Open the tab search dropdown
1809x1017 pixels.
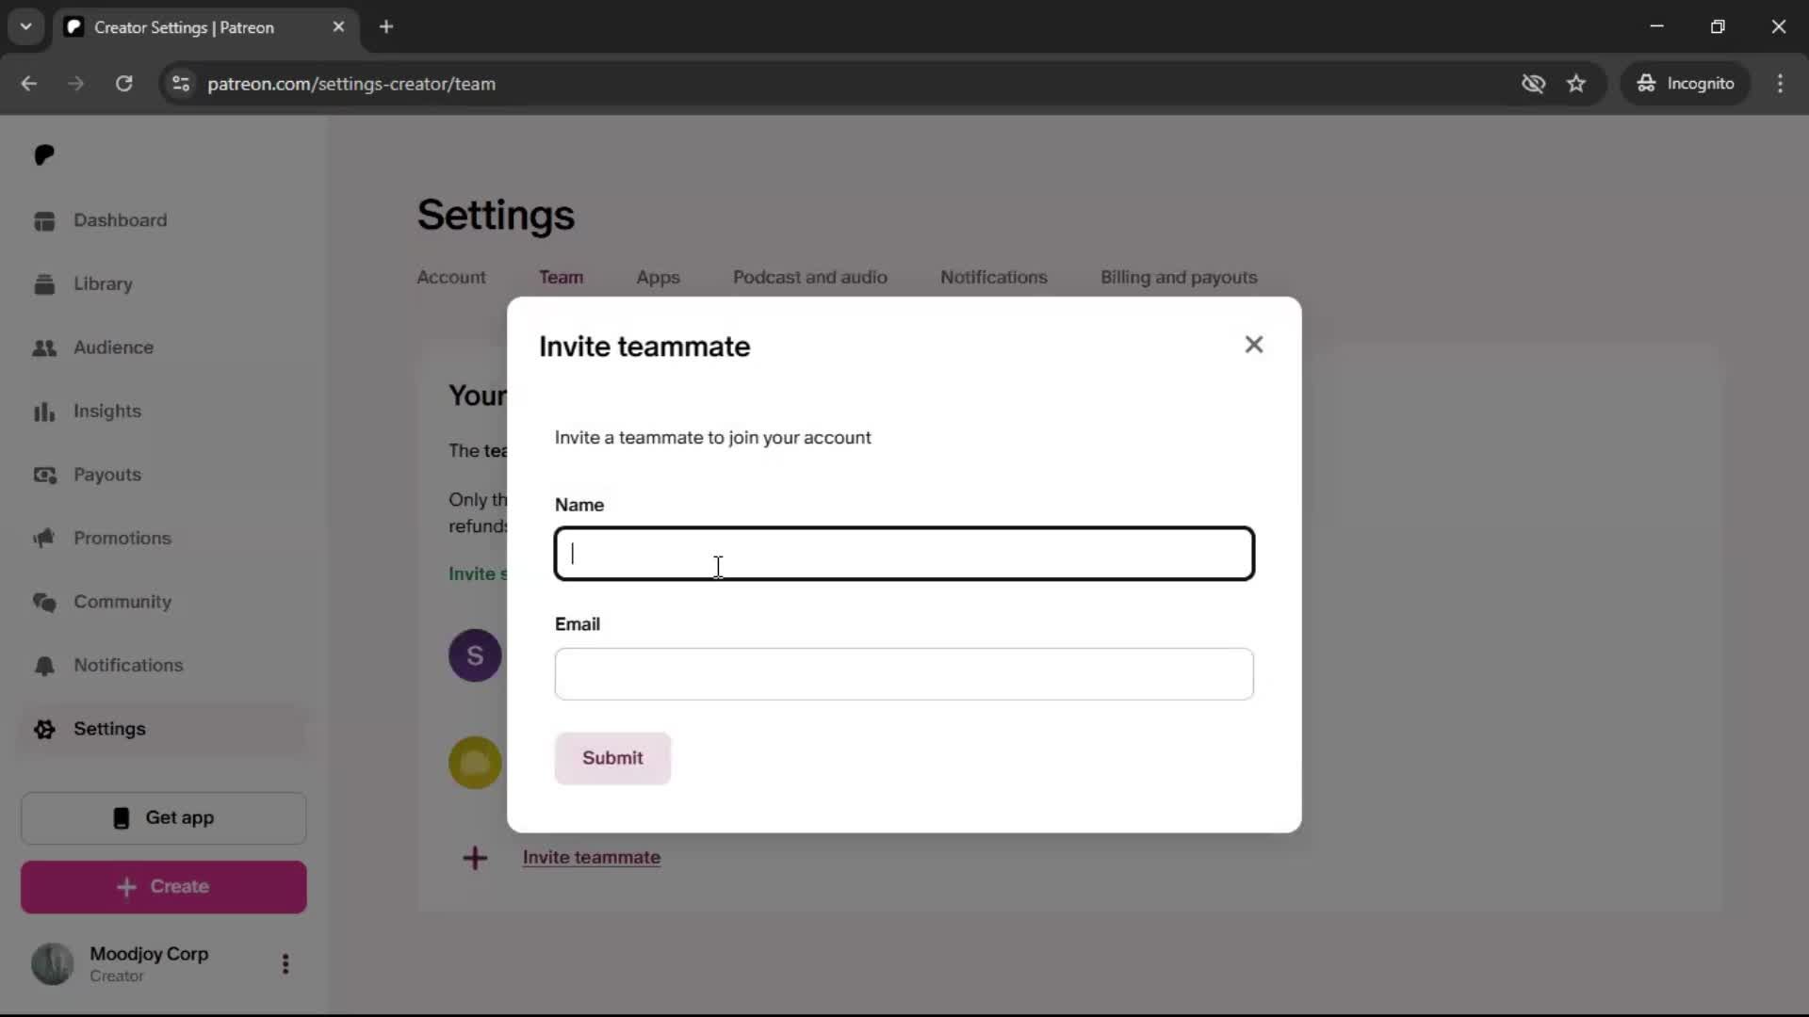click(25, 26)
